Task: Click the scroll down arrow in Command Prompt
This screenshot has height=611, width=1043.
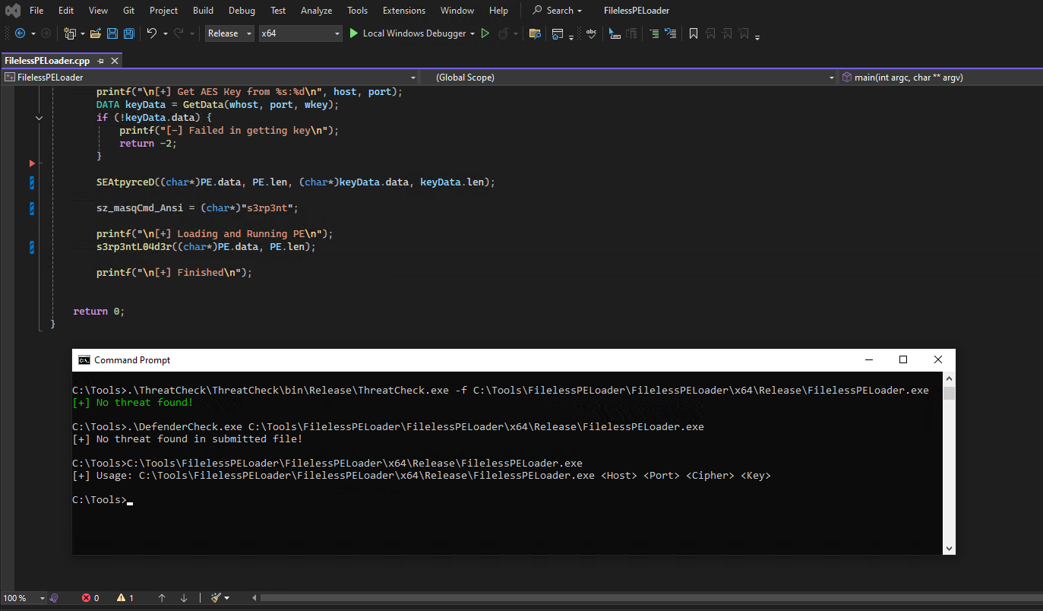Action: pos(949,549)
